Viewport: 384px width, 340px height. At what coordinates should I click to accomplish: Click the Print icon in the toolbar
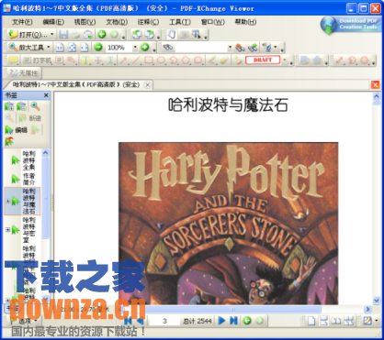click(x=75, y=34)
